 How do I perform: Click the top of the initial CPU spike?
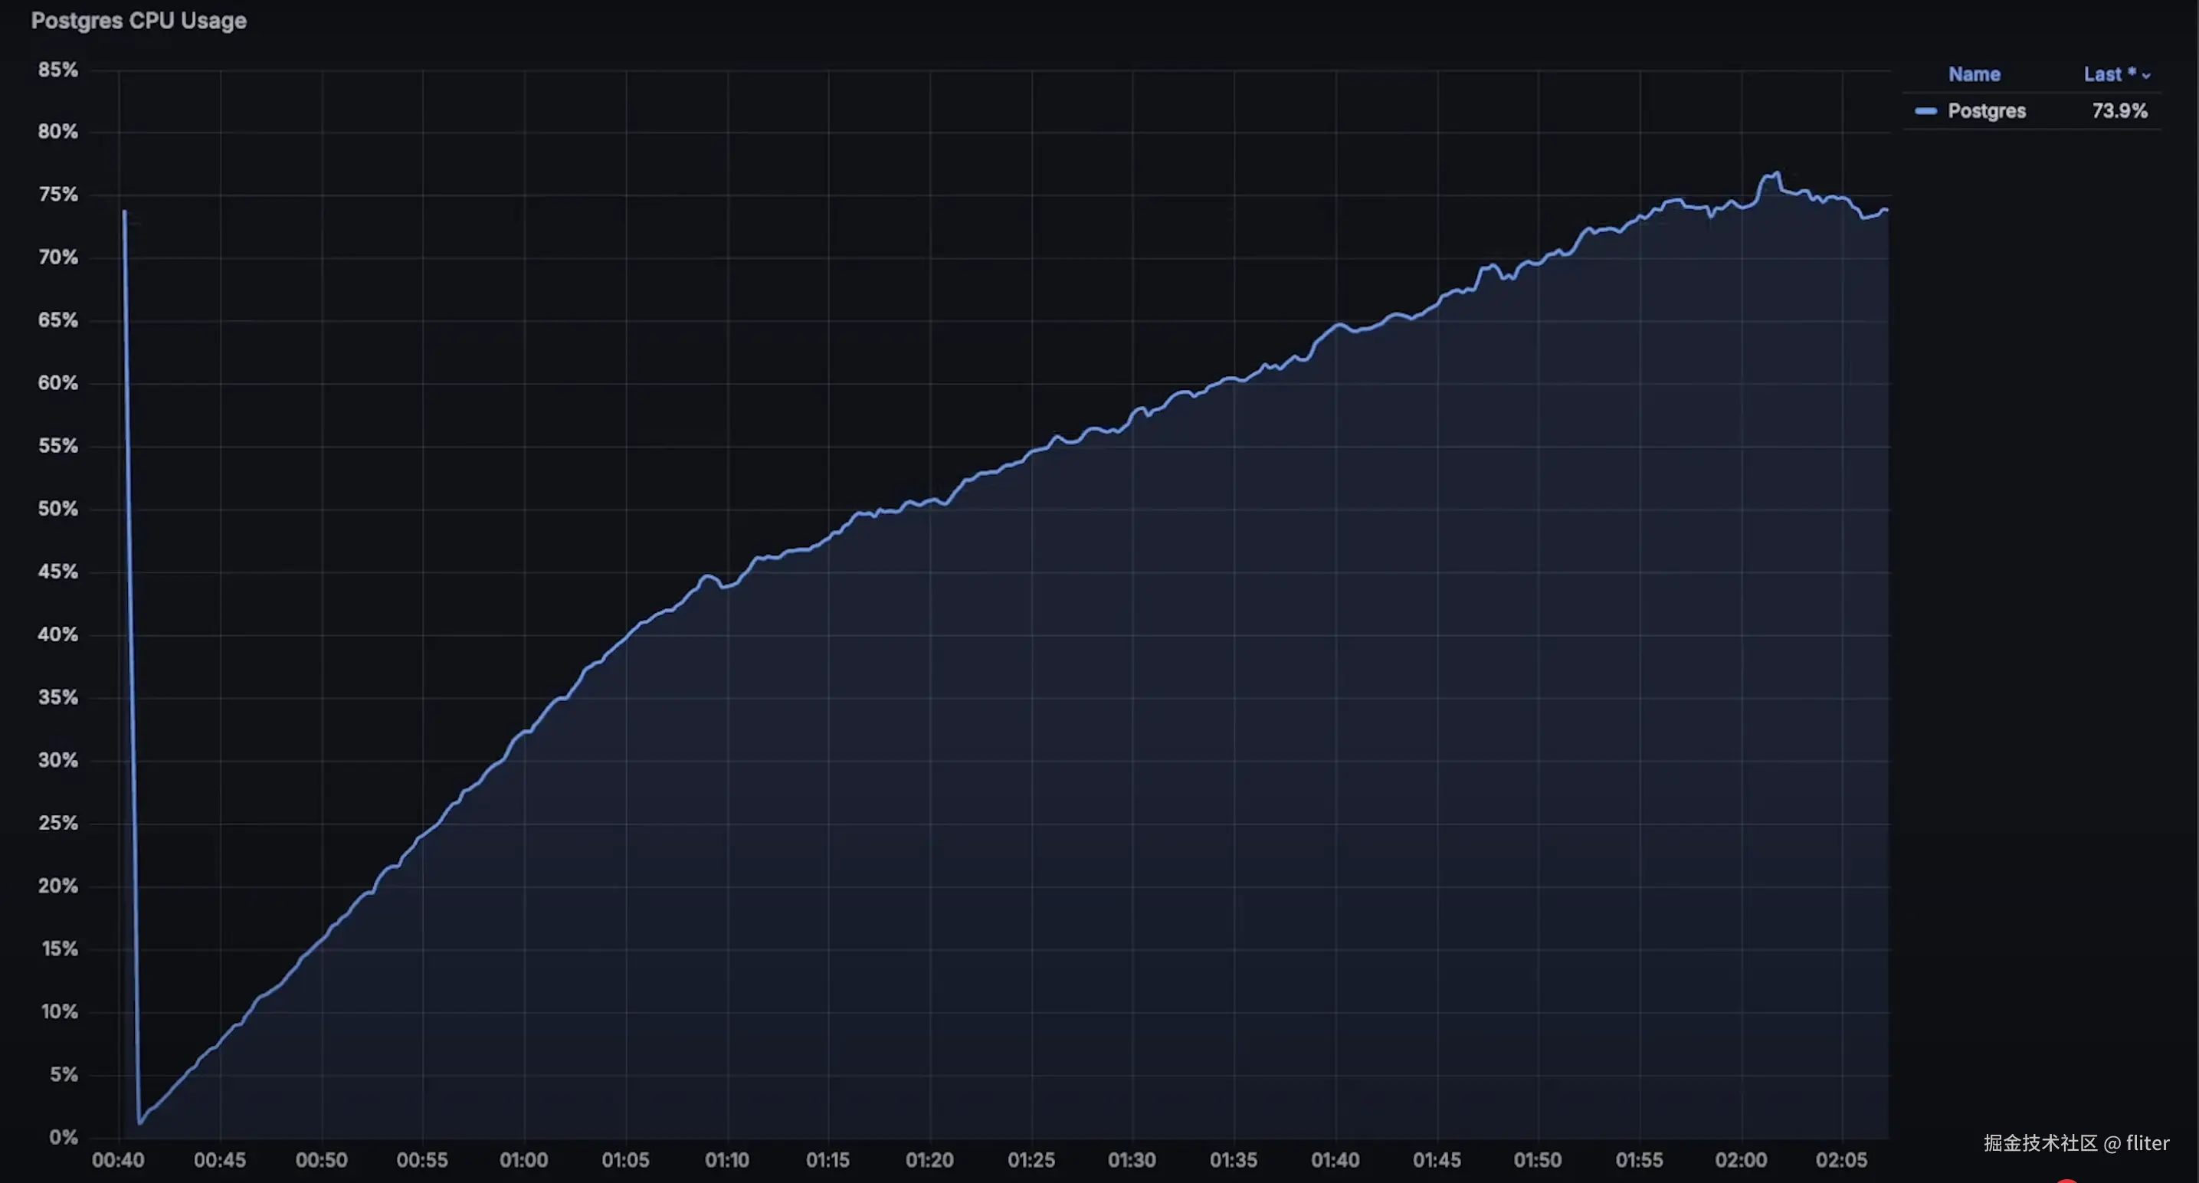tap(125, 211)
